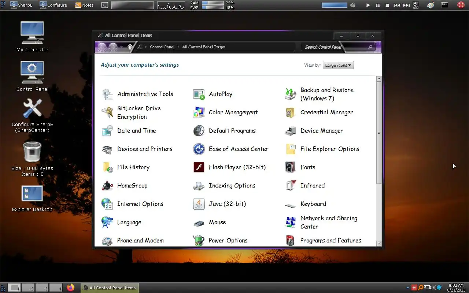This screenshot has height=293, width=469.
Task: Click the Previous track button
Action: [397, 5]
